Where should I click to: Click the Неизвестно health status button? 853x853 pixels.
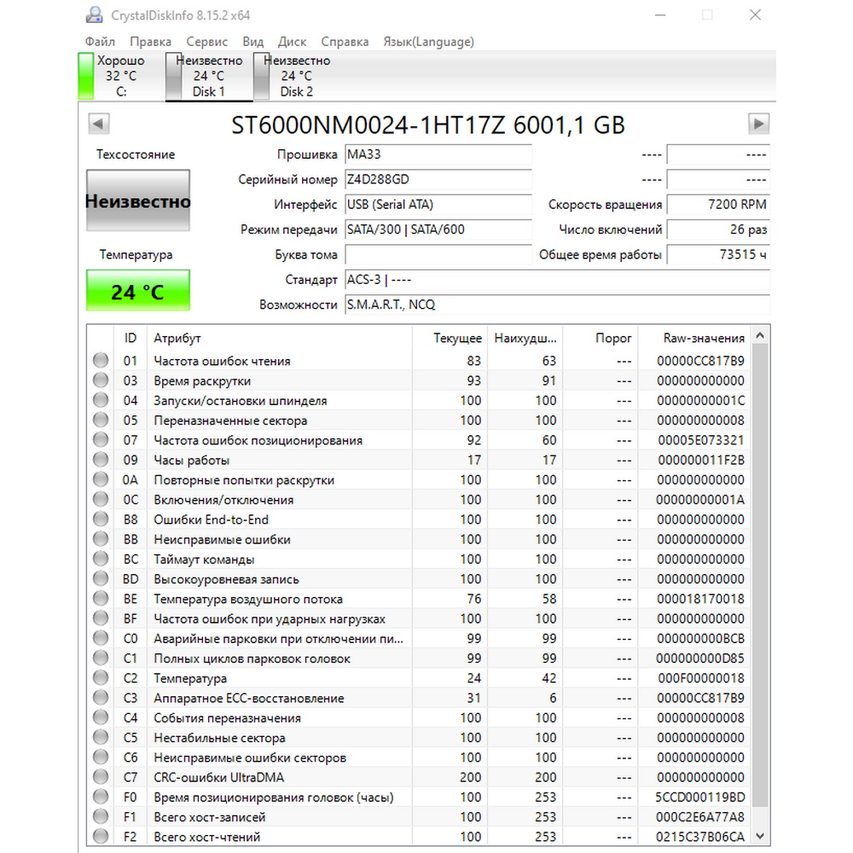click(x=138, y=200)
